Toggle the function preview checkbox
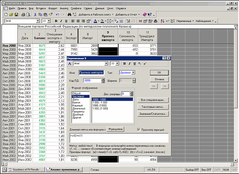The width and height of the screenshot is (239, 174). (x=139, y=129)
